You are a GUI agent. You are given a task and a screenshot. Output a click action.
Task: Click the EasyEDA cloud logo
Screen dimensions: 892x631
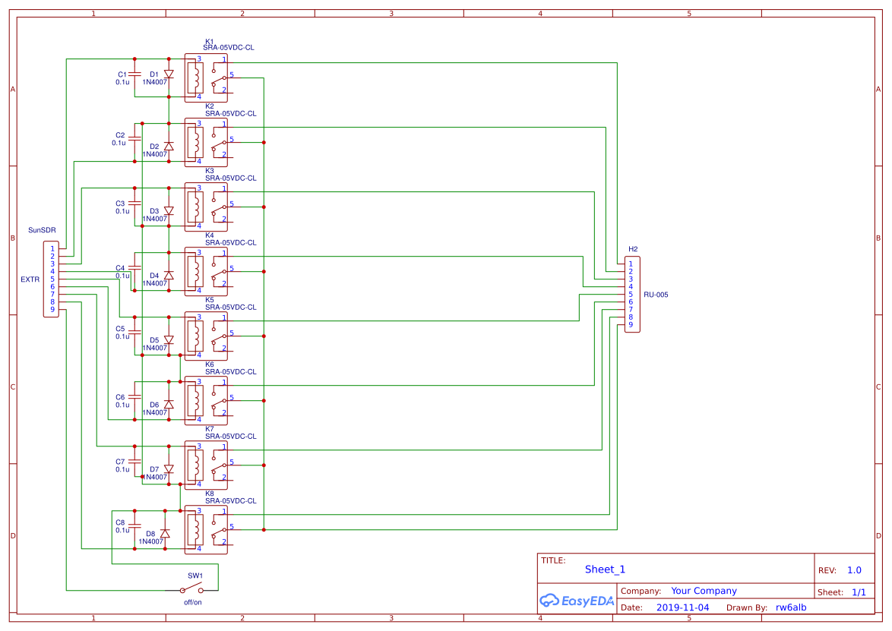click(549, 601)
